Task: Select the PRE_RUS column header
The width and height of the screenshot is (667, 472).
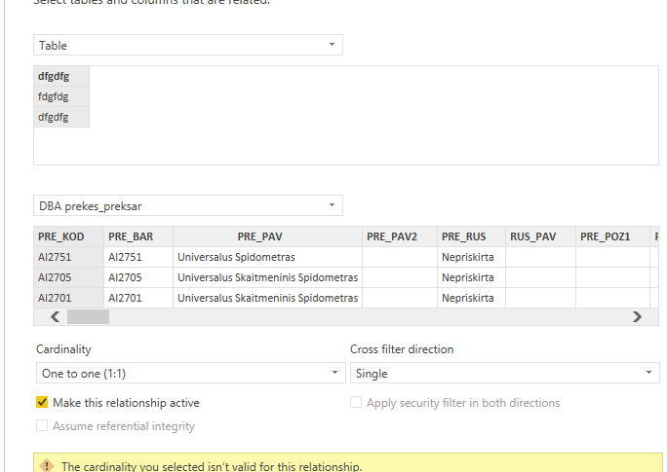Action: point(471,236)
